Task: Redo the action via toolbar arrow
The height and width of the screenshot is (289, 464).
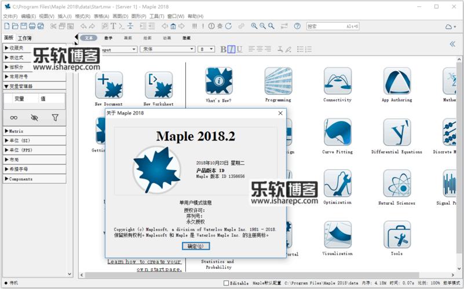Action: (x=92, y=26)
